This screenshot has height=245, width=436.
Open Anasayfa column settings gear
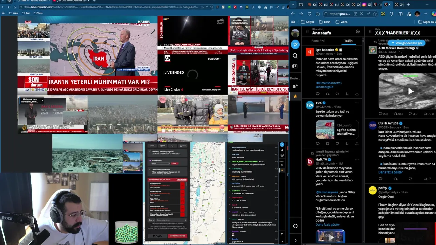(x=358, y=31)
